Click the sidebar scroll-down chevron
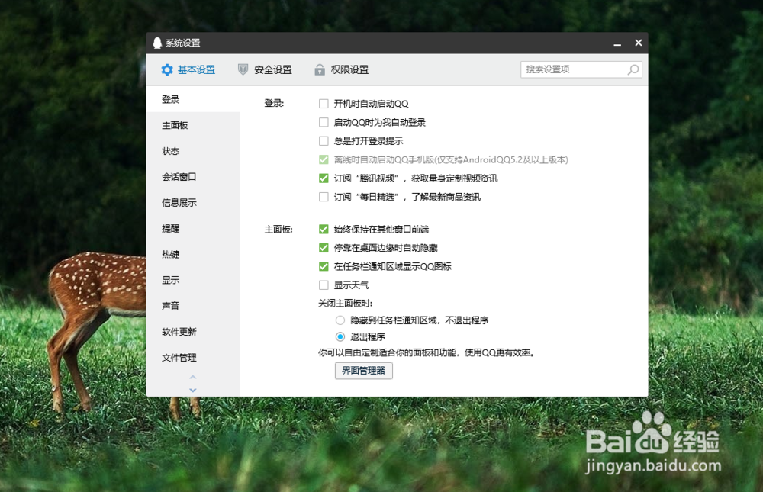The height and width of the screenshot is (492, 763). pos(193,391)
